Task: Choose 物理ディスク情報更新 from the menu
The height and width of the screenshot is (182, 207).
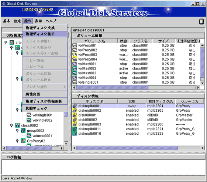Action: [x=45, y=101]
